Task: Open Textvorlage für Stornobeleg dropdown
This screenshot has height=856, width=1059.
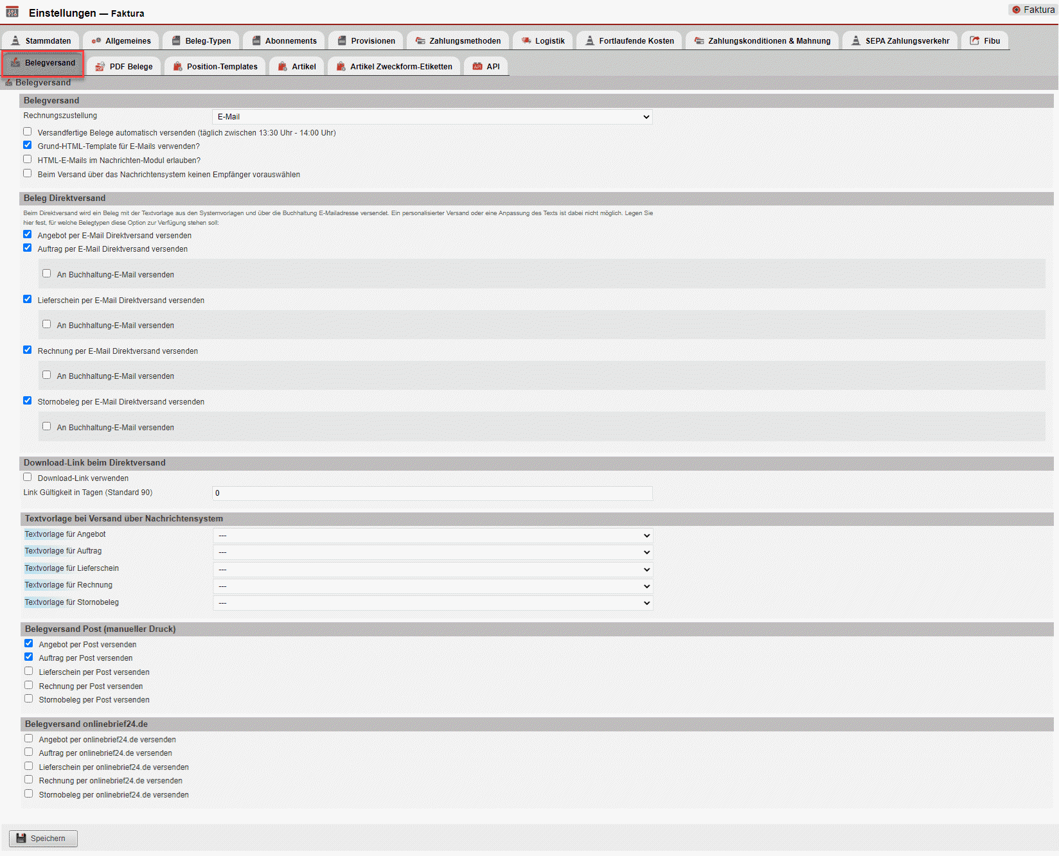Action: 432,603
